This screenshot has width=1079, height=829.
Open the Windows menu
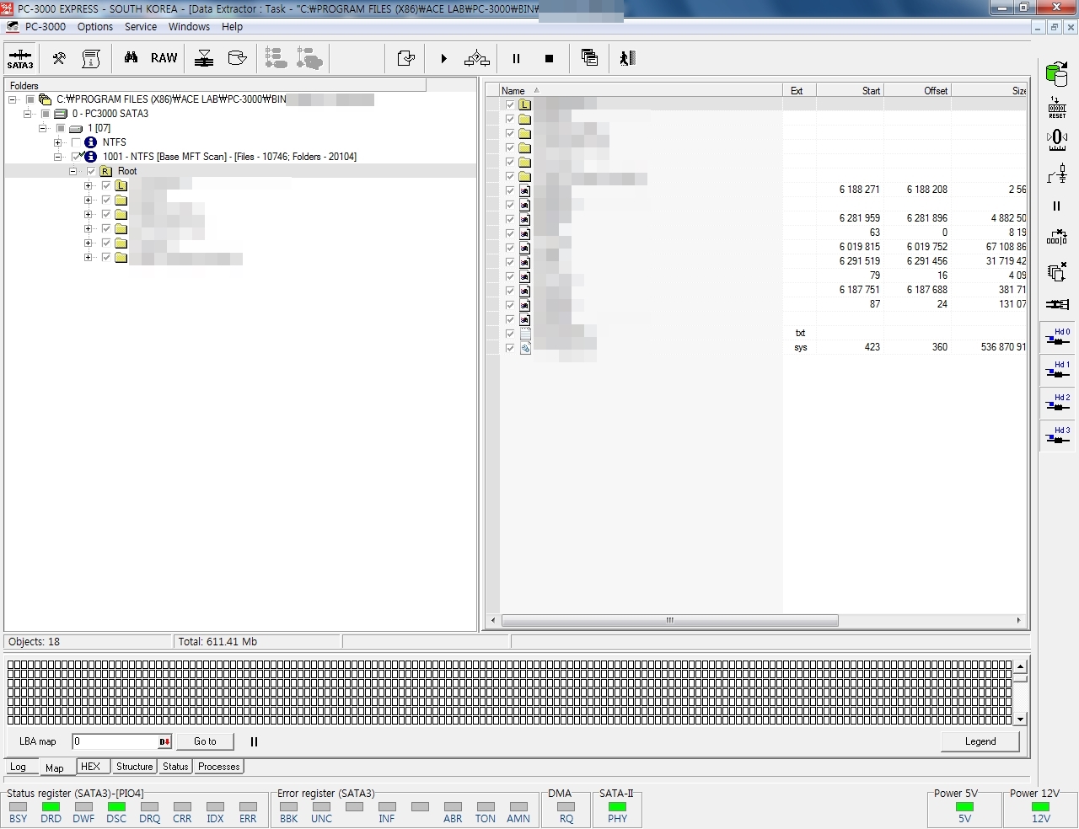(x=189, y=27)
